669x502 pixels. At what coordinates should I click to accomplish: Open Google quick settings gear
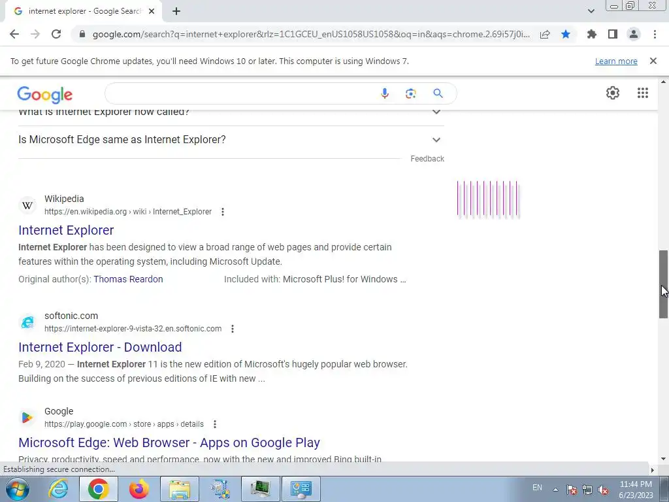coord(613,93)
